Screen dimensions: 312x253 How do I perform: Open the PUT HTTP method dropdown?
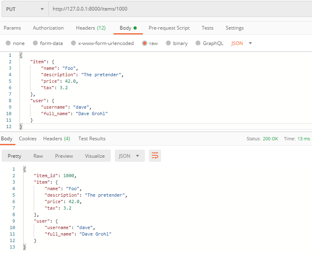click(x=25, y=9)
